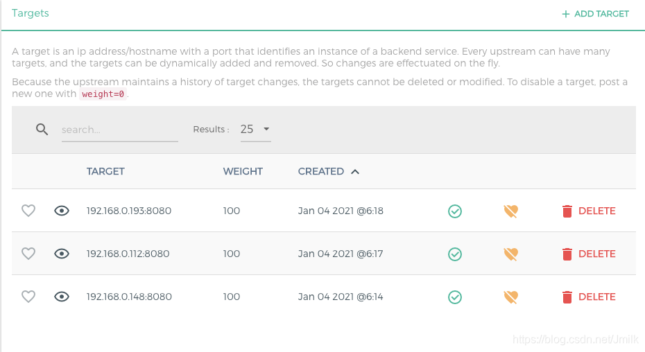The height and width of the screenshot is (352, 645).
Task: Mark 192.168.0.193:8080 unhealthy with broken-heart icon
Action: coord(510,211)
